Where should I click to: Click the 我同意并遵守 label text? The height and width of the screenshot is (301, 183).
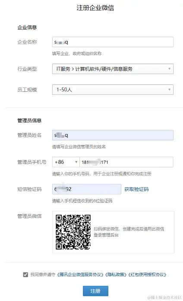click(43, 275)
